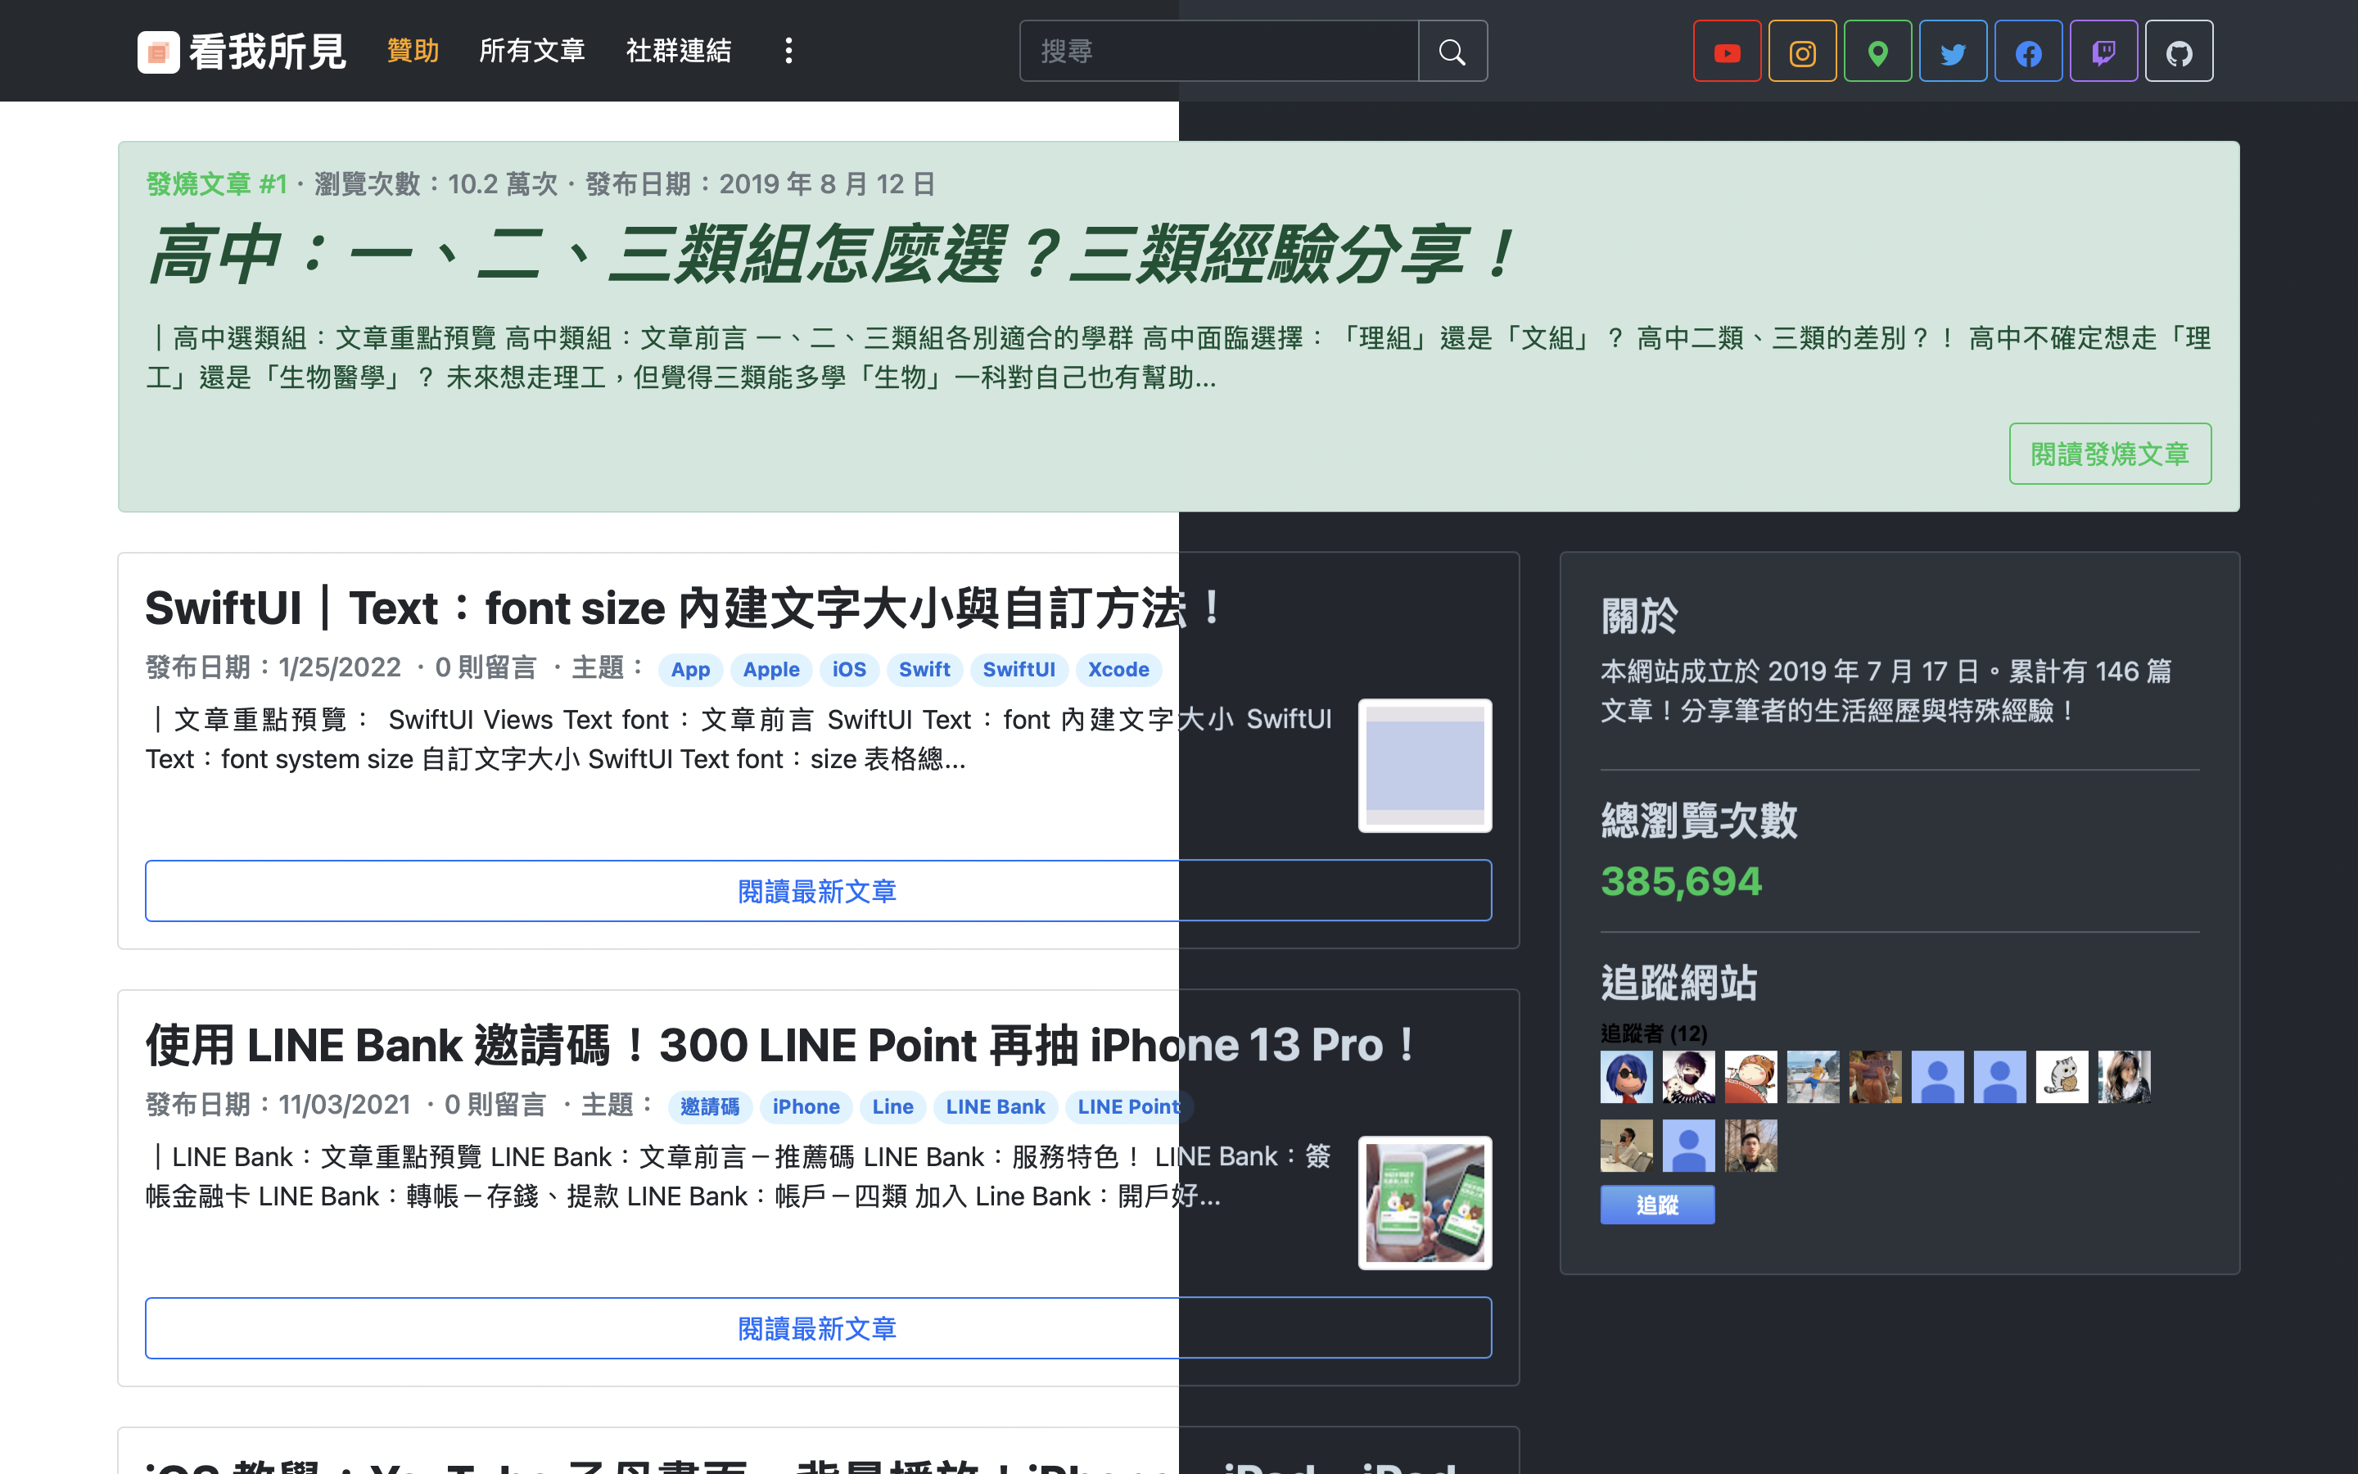
Task: Select the LINE Bank topic tag
Action: pos(995,1106)
